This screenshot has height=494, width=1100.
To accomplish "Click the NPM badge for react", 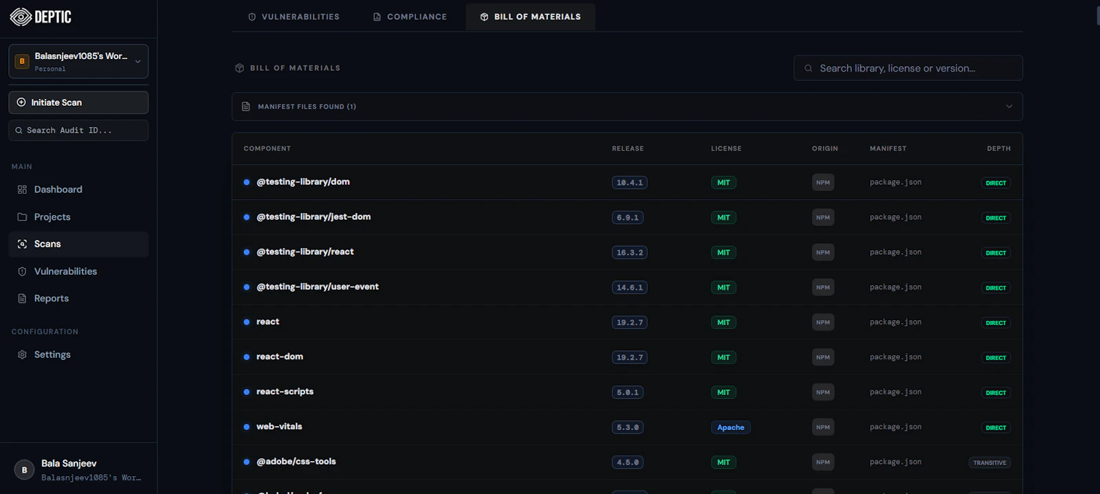I will click(823, 322).
